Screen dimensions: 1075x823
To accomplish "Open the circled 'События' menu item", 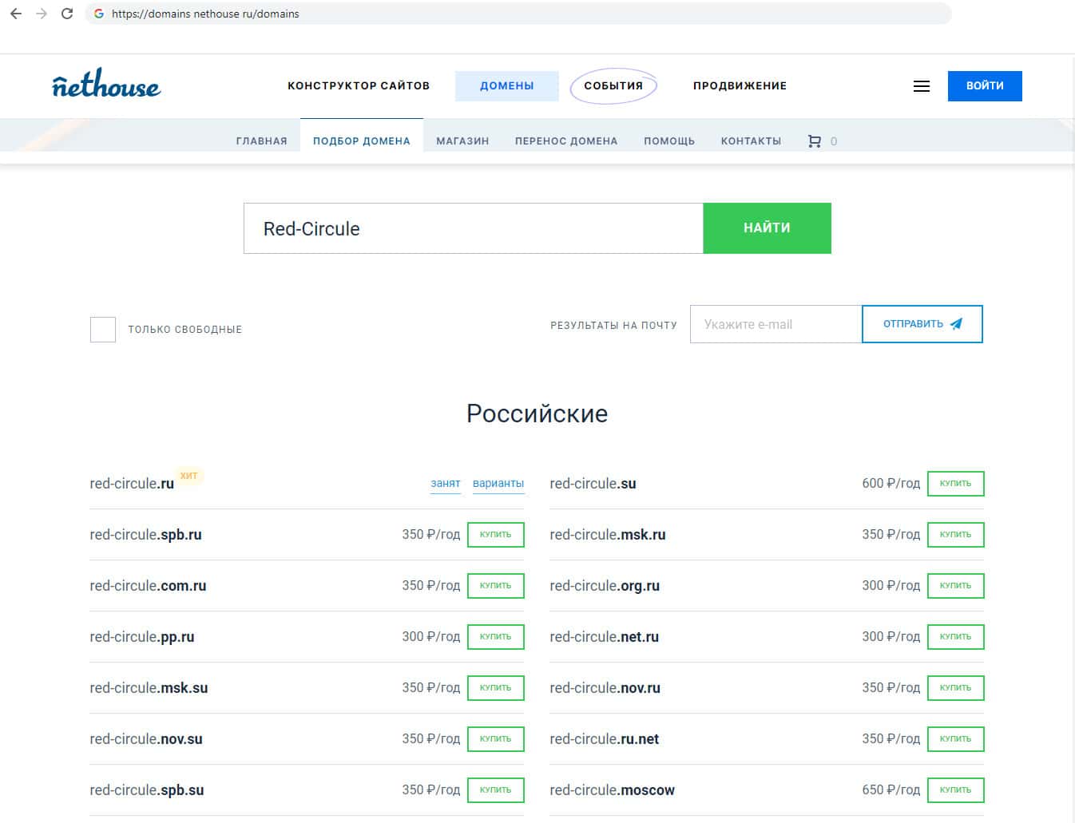I will (x=613, y=86).
